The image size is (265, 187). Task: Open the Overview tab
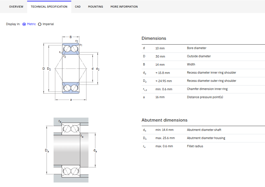pyautogui.click(x=16, y=7)
